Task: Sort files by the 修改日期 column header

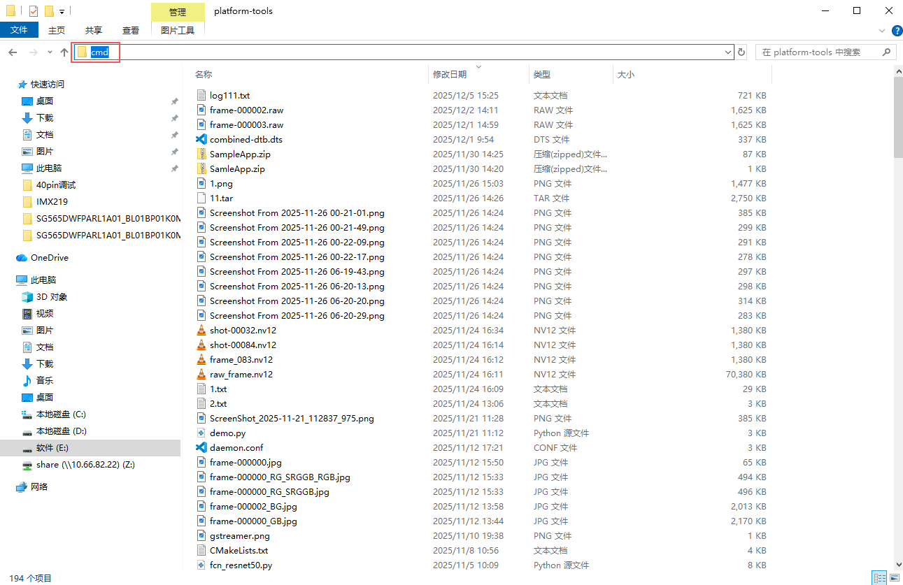Action: [x=450, y=75]
